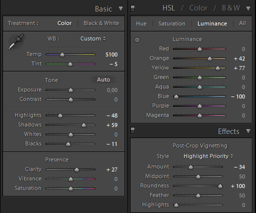256x213 pixels.
Task: Click the Yellow luminance slider handle
Action: (217, 68)
